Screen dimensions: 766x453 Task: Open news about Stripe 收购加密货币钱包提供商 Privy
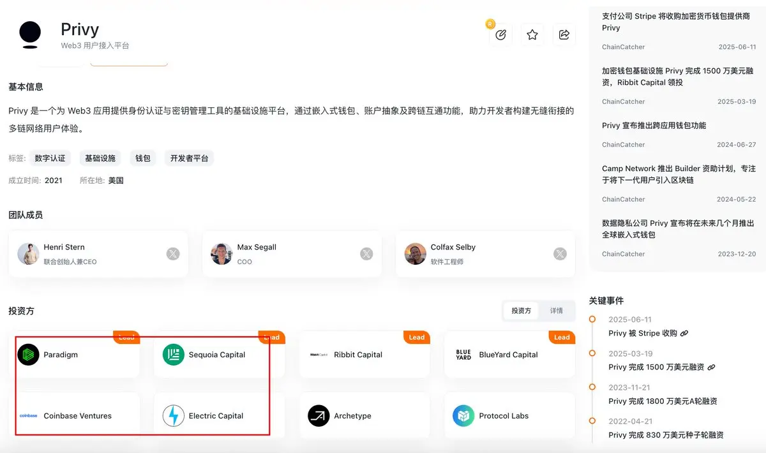676,22
